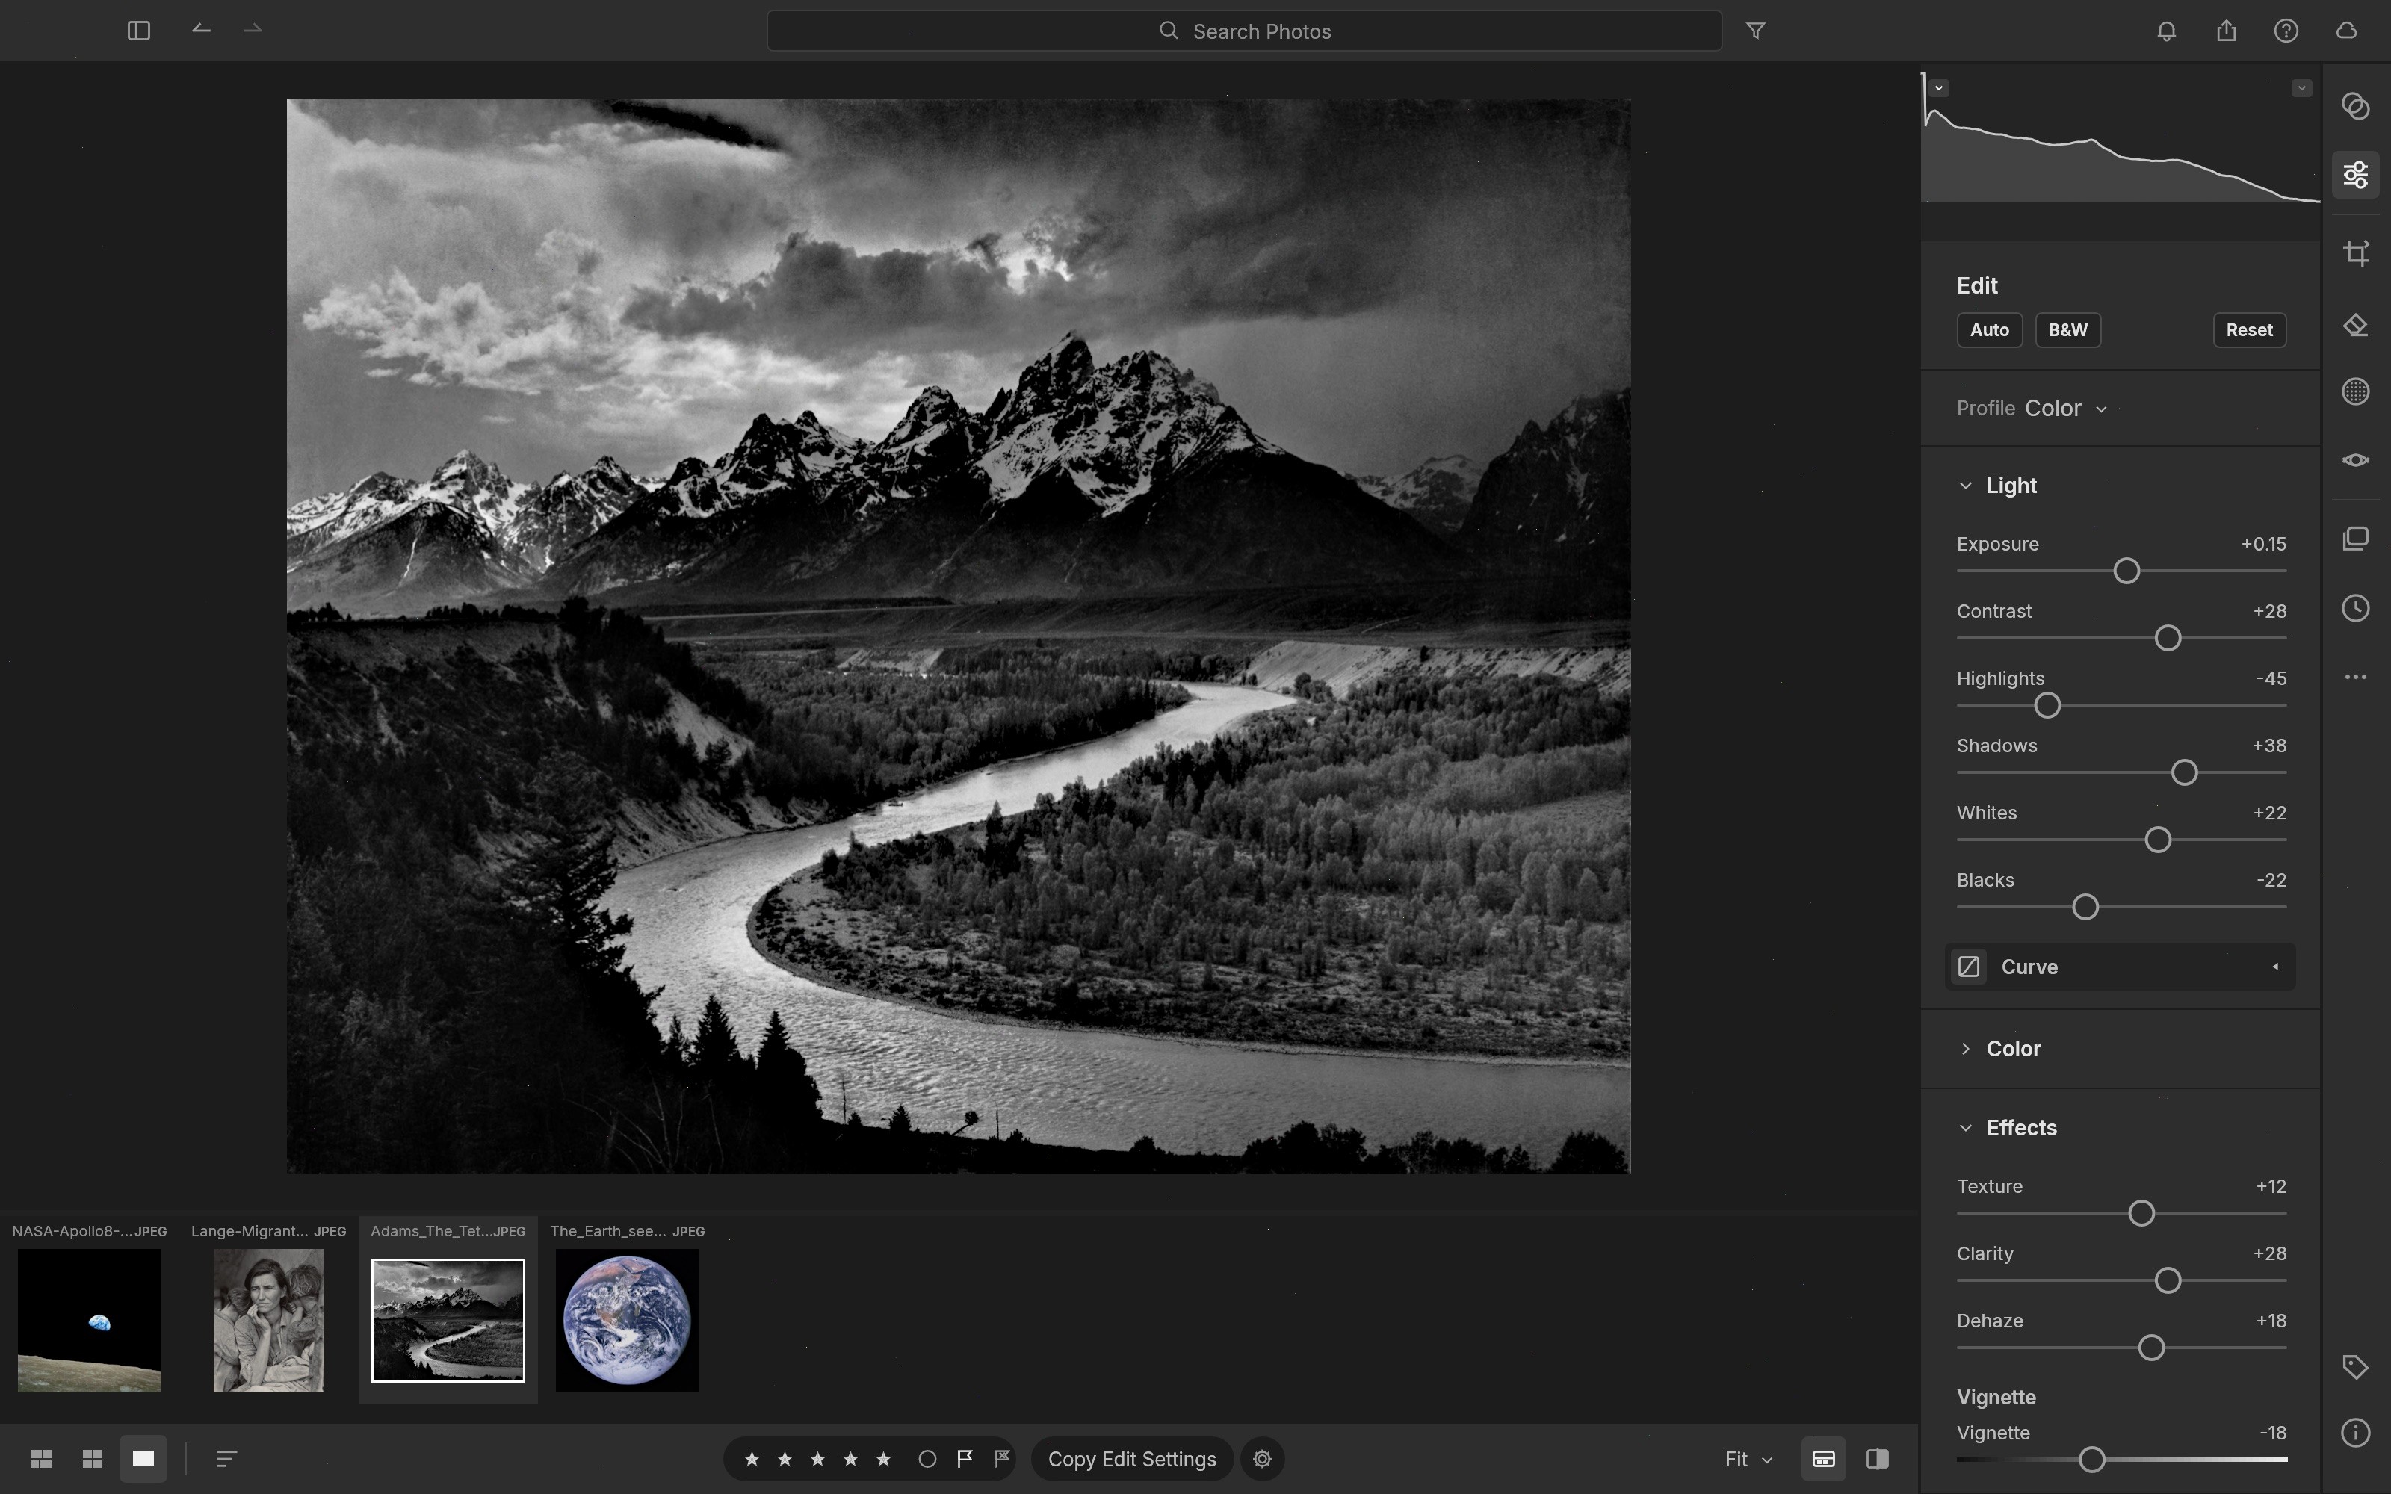Toggle the tone Curve icon

point(1968,967)
